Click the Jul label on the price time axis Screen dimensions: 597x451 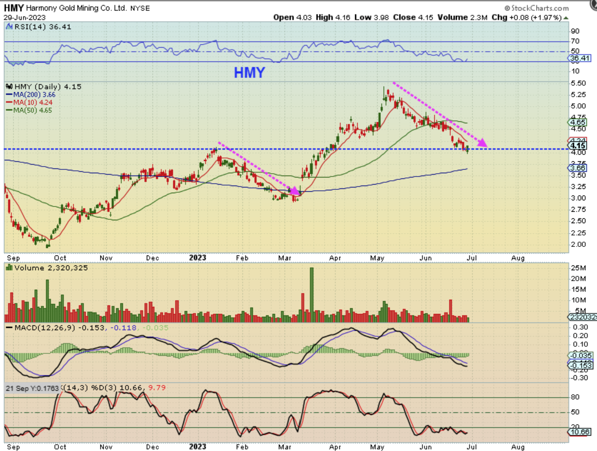pos(471,257)
